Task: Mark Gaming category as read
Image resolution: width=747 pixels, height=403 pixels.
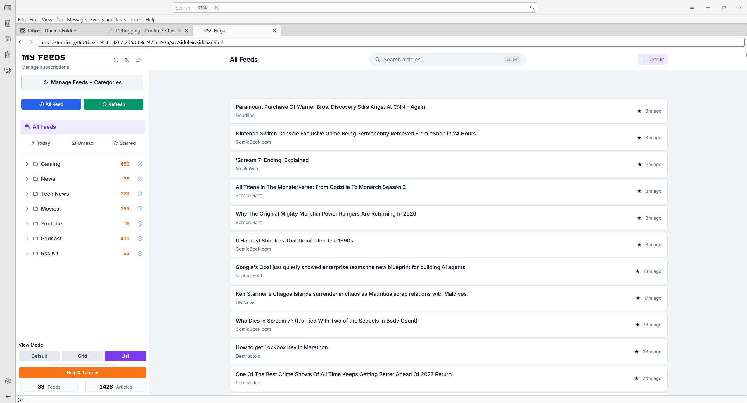Action: [x=140, y=164]
